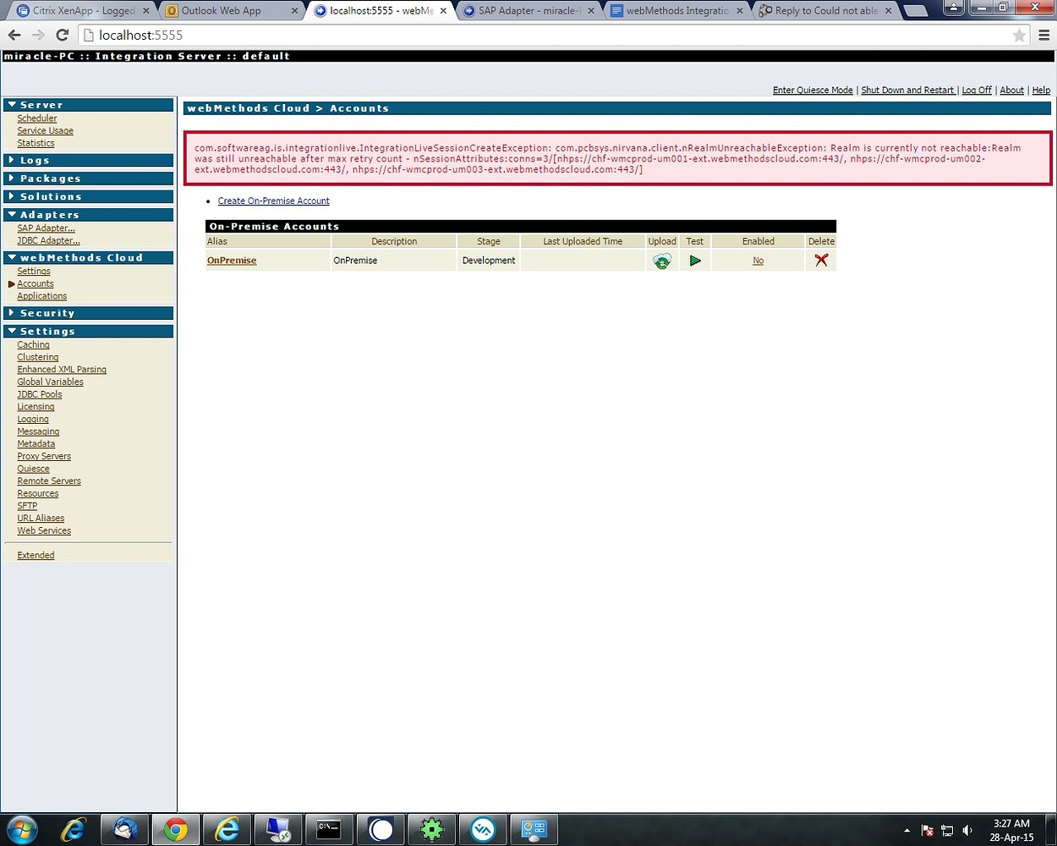
Task: Toggle Enabled status showing No
Action: tap(758, 261)
